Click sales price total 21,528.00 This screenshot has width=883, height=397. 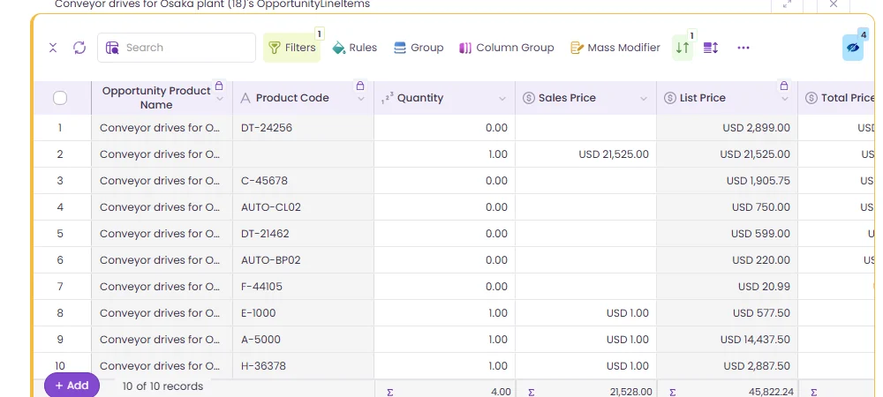click(631, 392)
